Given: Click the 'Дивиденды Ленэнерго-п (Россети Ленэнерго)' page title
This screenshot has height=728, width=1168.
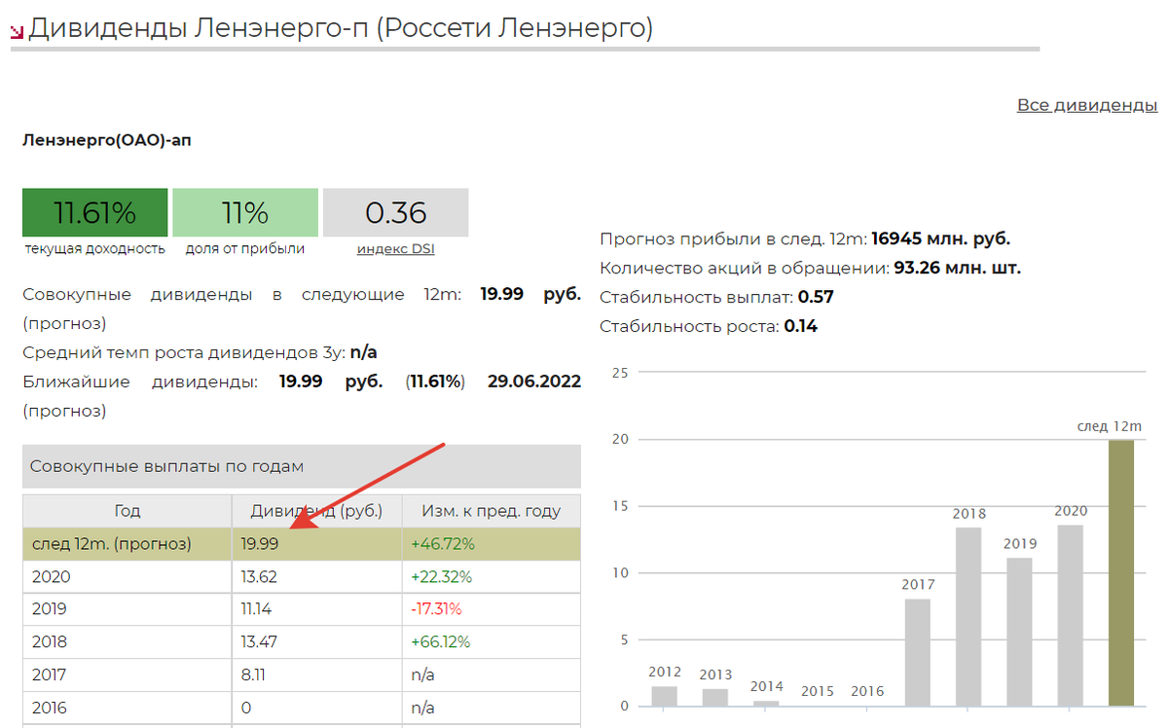Looking at the screenshot, I should click(341, 28).
